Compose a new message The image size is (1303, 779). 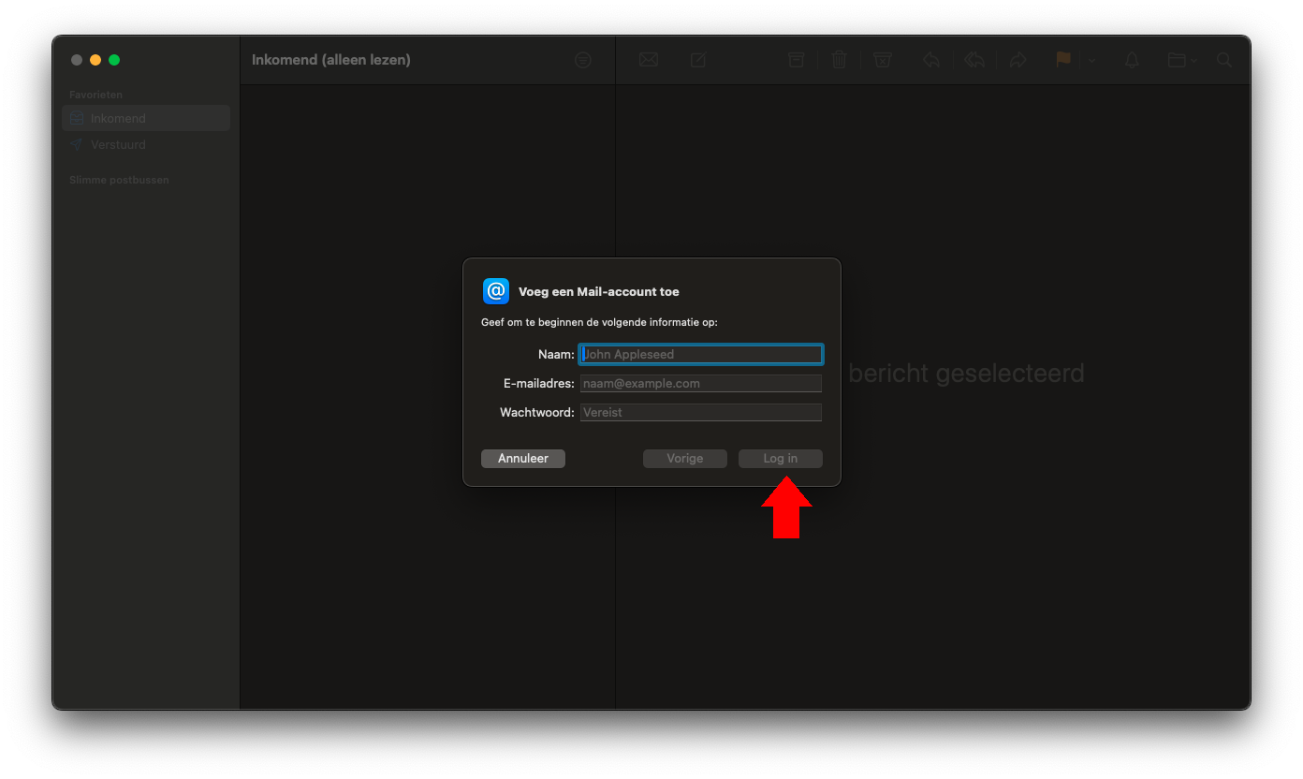coord(697,59)
